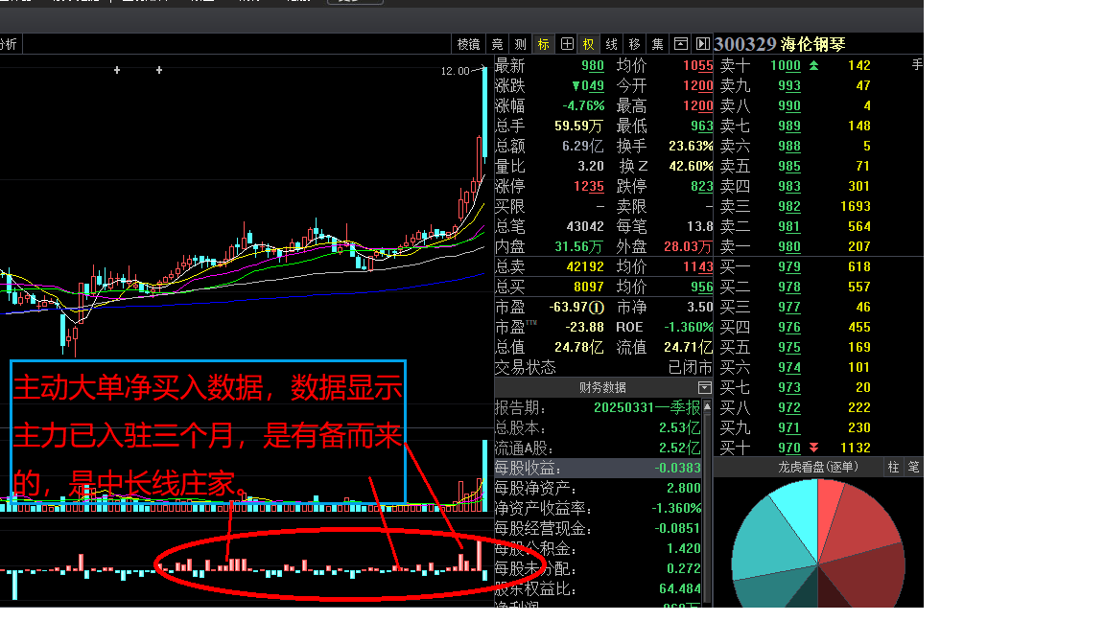Screen dimensions: 1105x621
Task: Click the 买一 price 979
Action: tap(789, 266)
